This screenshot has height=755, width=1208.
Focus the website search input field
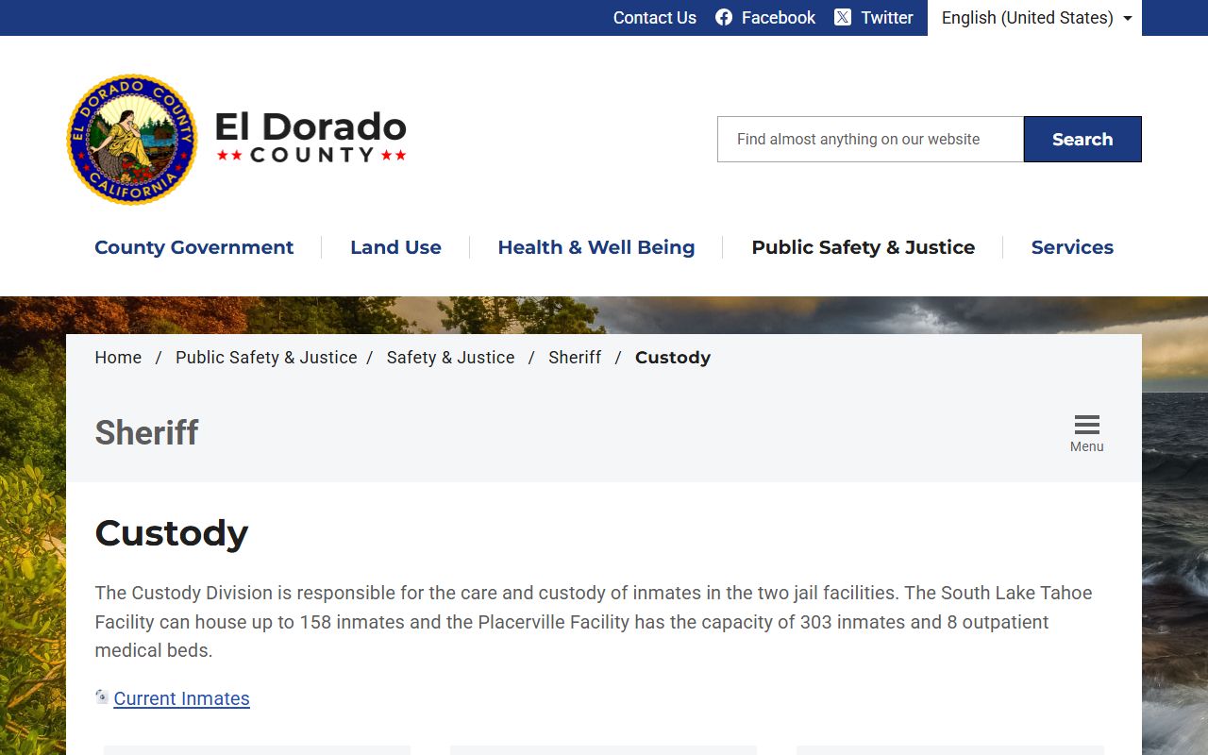click(870, 139)
